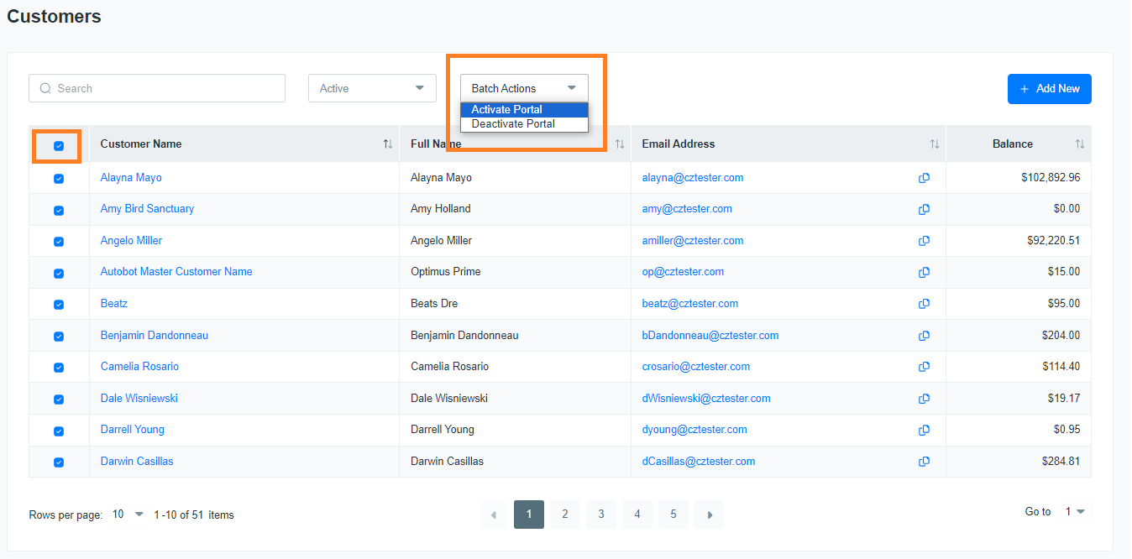Uncheck Camelia Rosario row checkbox

(59, 368)
